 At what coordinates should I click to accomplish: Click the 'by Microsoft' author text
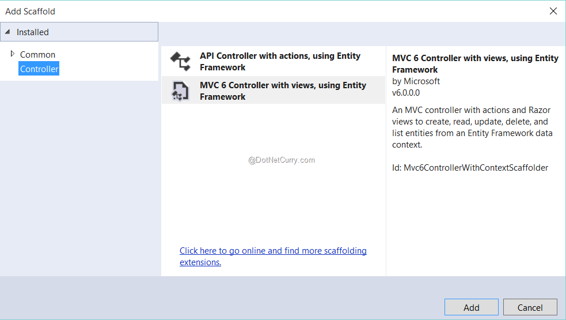pos(416,81)
